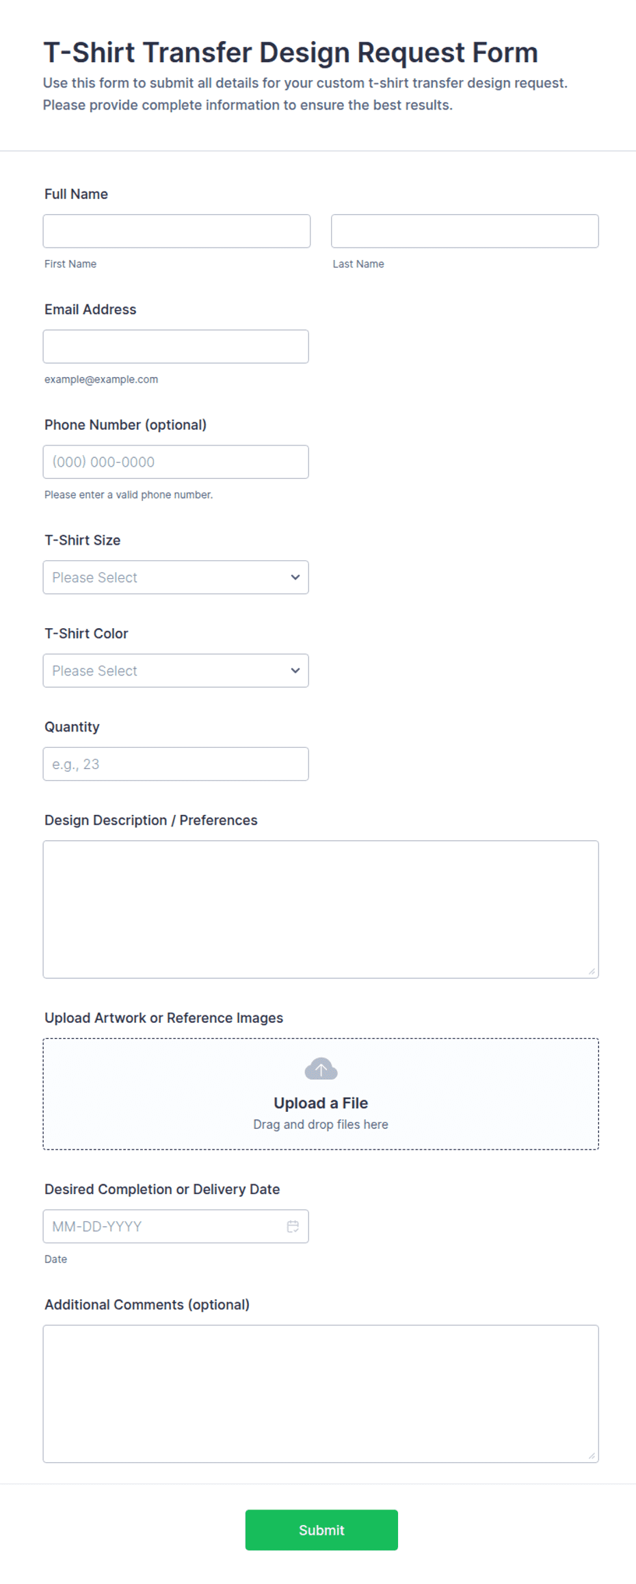The width and height of the screenshot is (636, 1584).
Task: Open the T-Shirt Size dropdown arrow
Action: pyautogui.click(x=295, y=577)
